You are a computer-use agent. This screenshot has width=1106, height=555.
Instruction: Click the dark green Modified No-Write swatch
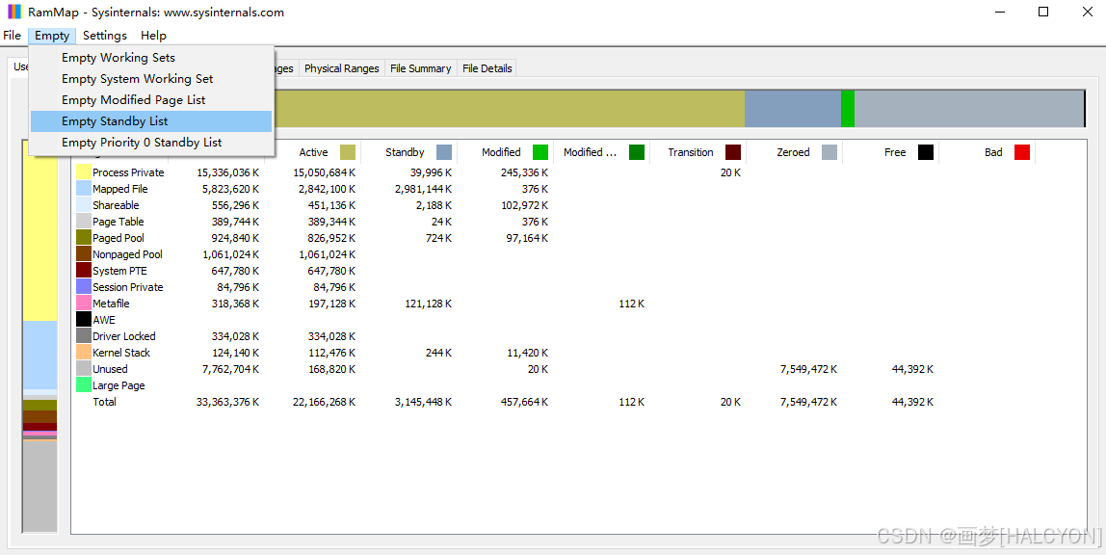(637, 152)
